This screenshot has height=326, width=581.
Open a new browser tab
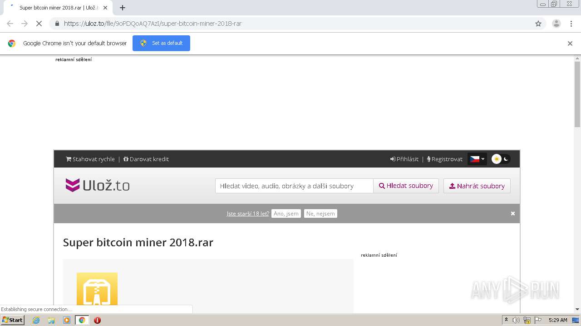pos(123,8)
